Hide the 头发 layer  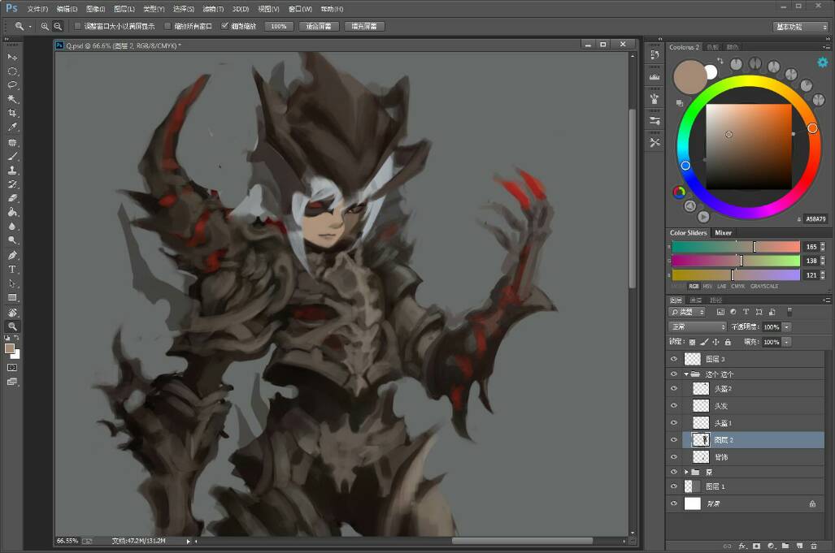tap(673, 405)
